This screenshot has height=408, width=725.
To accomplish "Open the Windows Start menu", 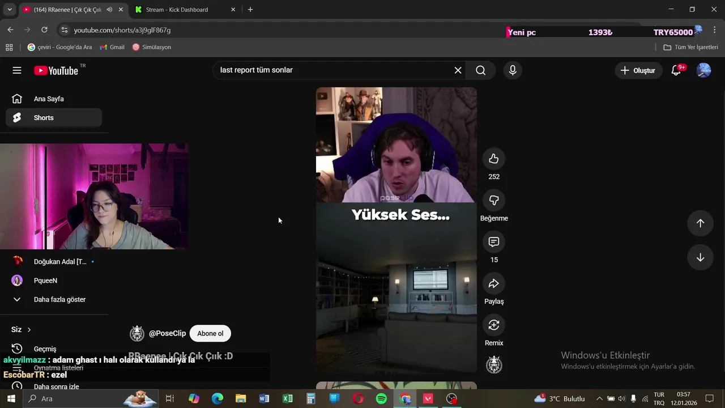I will [x=11, y=398].
